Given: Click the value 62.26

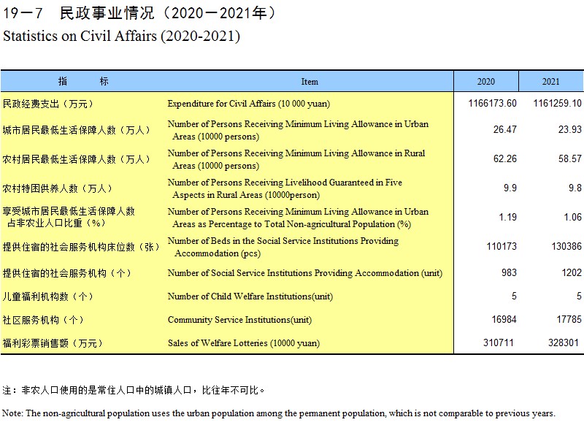Looking at the screenshot, I should point(505,158).
